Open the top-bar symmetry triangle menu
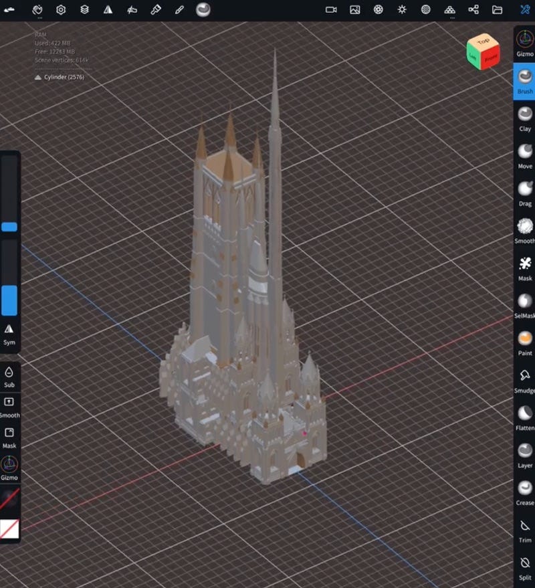Viewport: 535px width, 588px height. 108,10
